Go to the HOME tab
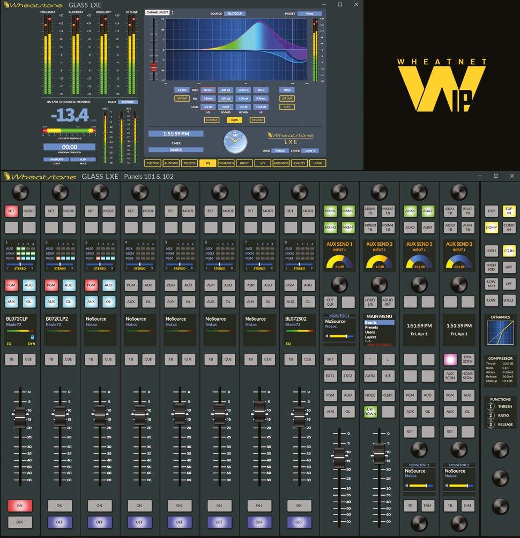The height and width of the screenshot is (538, 520). click(317, 163)
